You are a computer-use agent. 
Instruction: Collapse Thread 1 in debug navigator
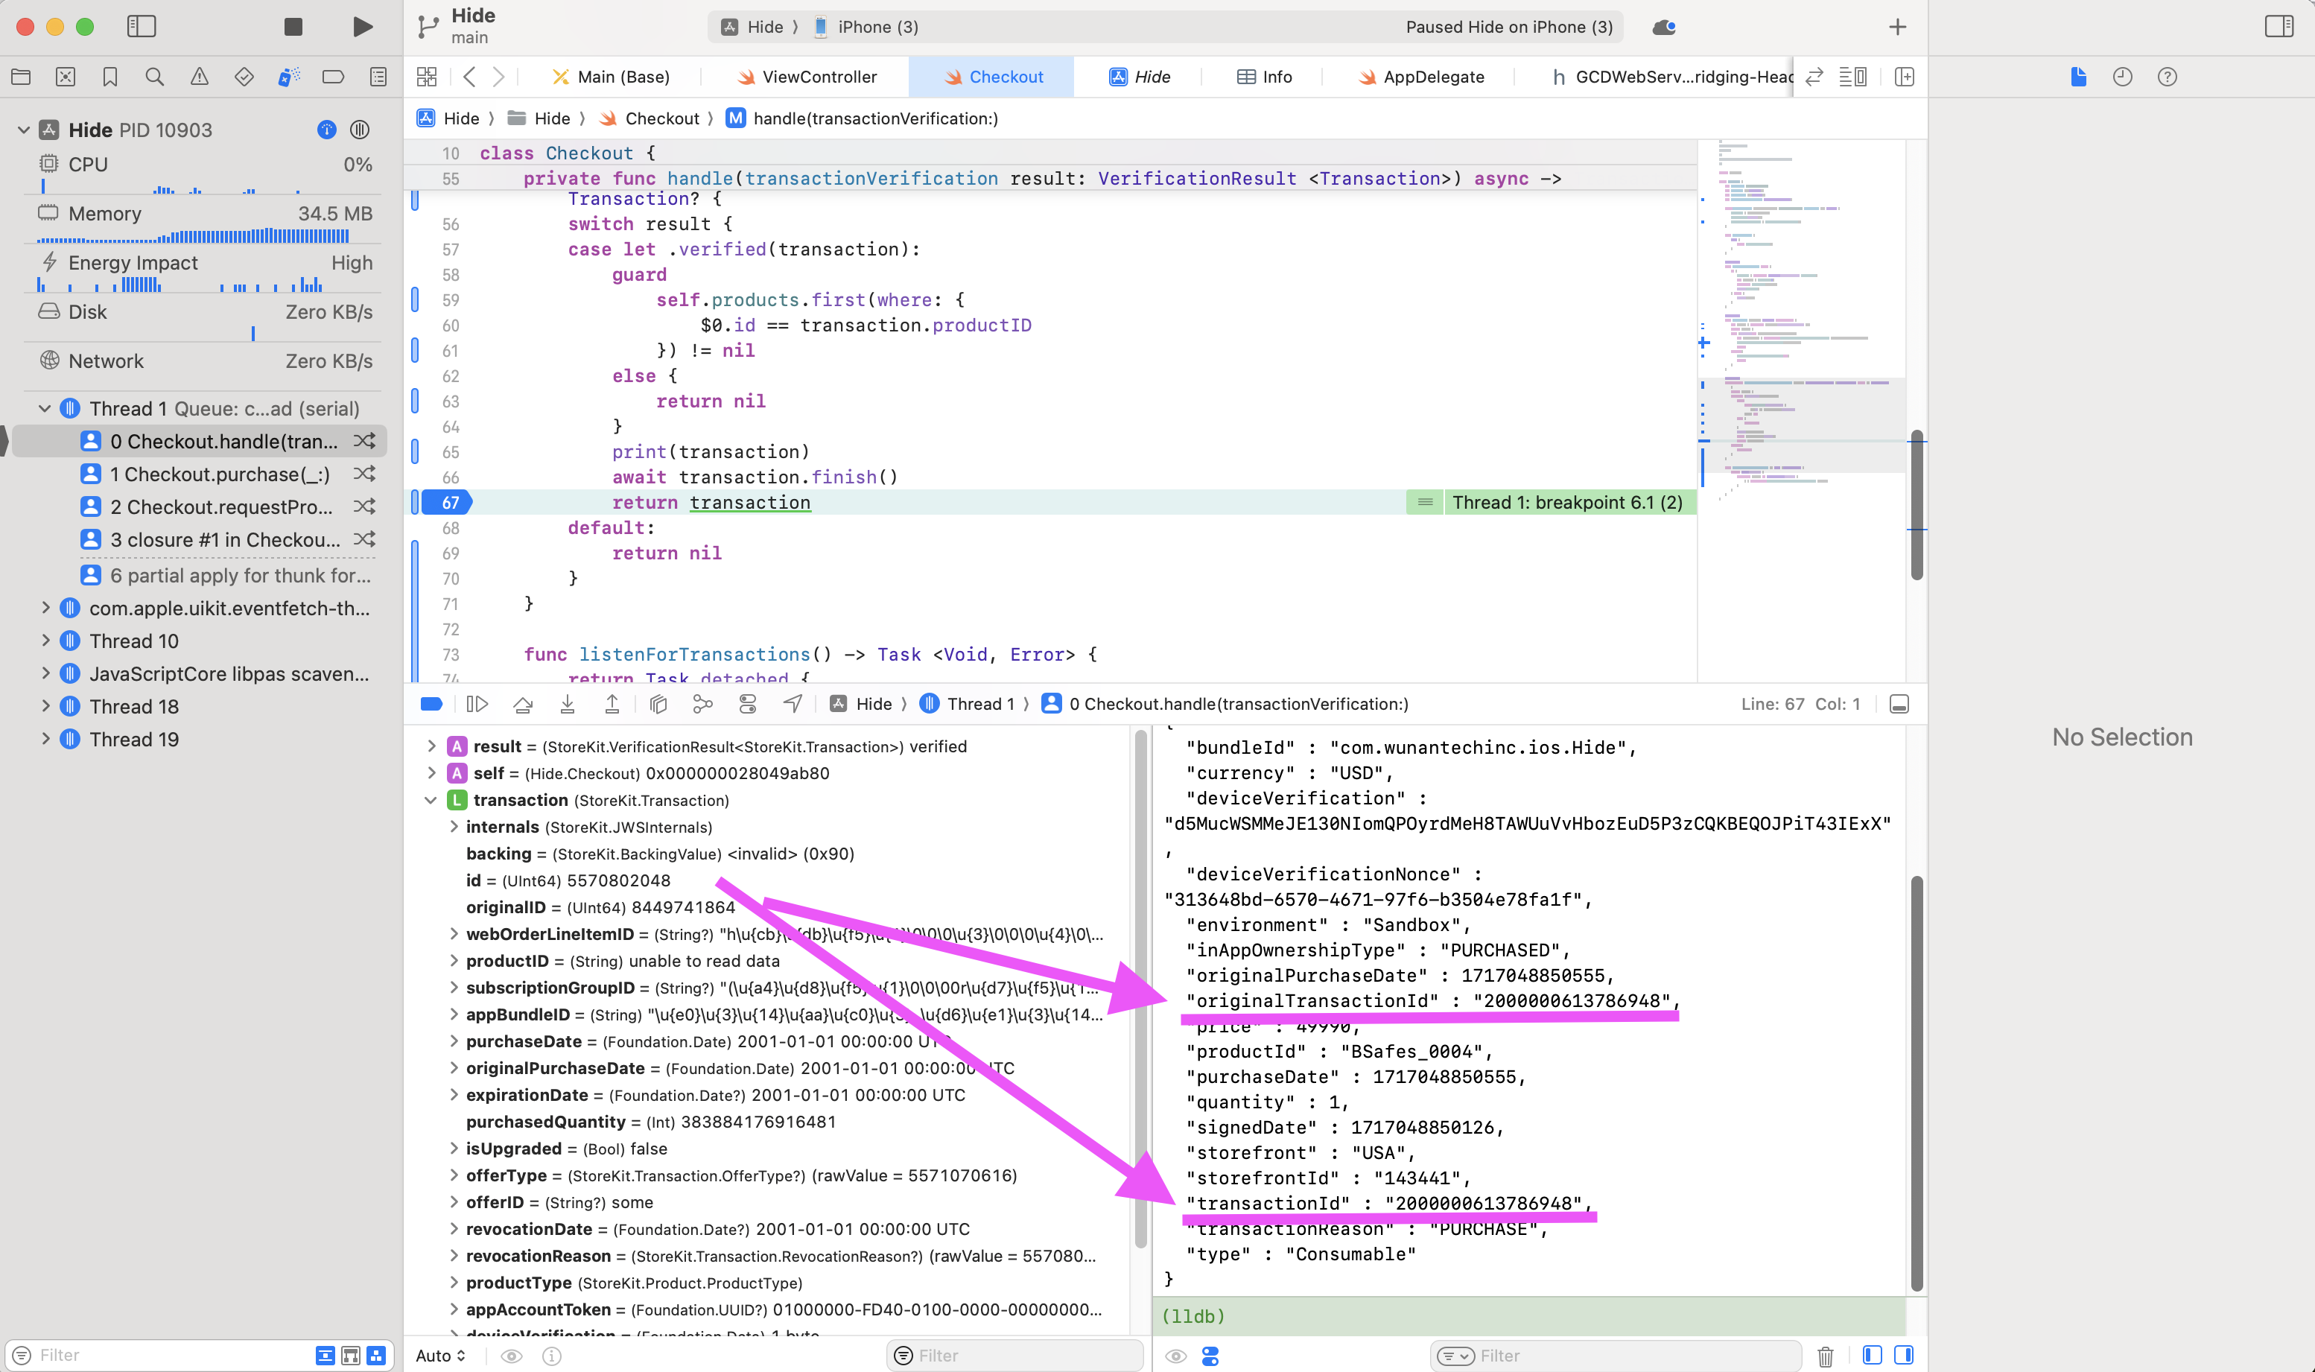point(45,407)
